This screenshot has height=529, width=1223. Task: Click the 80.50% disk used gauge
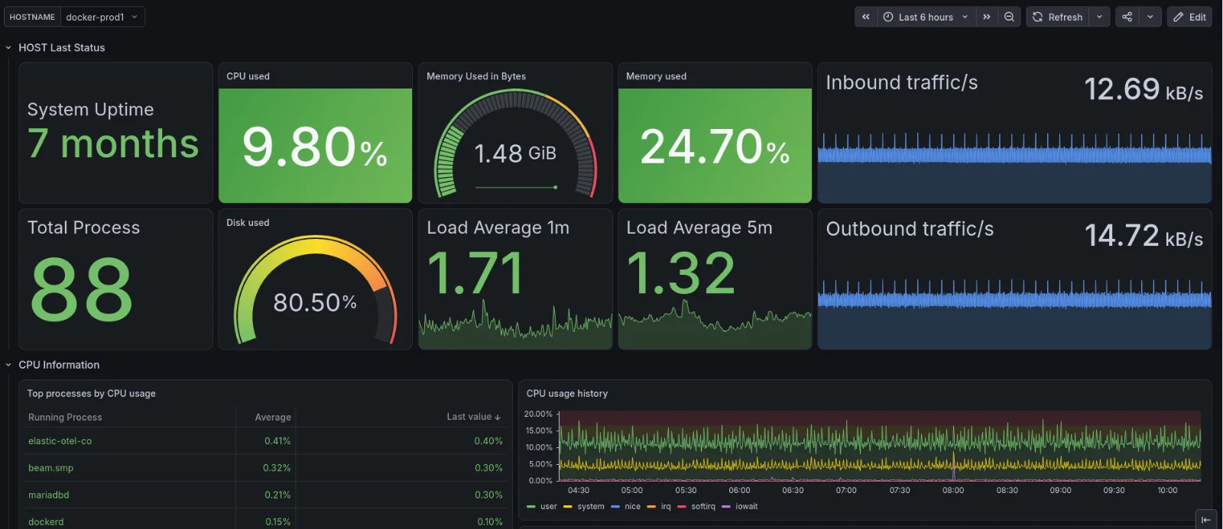click(315, 292)
